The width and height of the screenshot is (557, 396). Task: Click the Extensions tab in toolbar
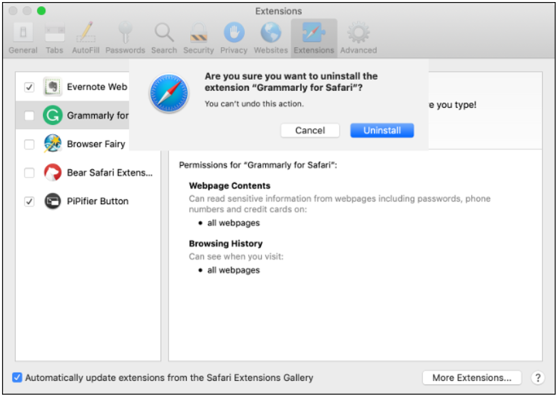pyautogui.click(x=314, y=38)
